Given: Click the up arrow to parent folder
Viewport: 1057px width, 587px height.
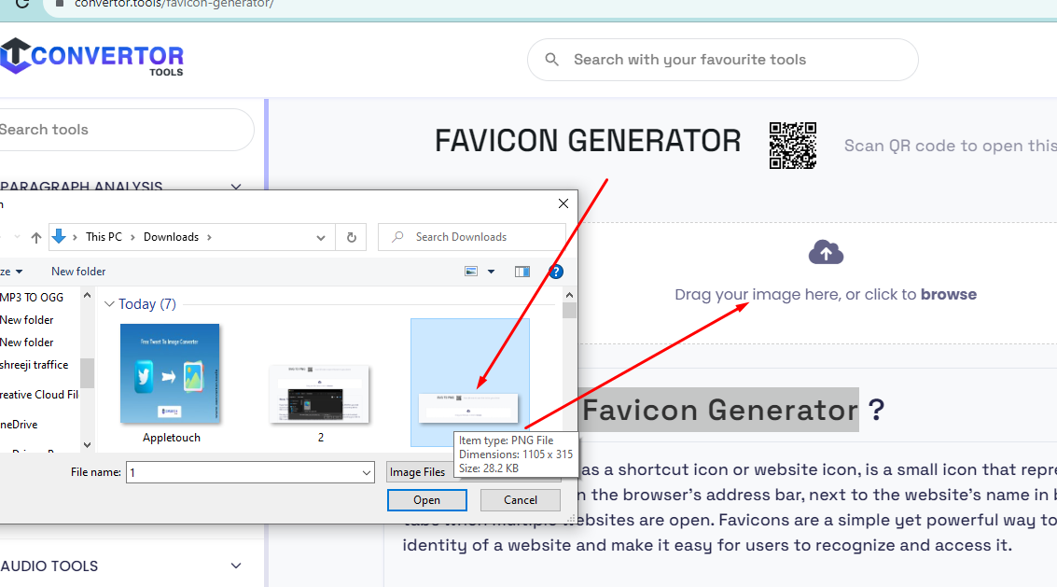Looking at the screenshot, I should point(35,236).
